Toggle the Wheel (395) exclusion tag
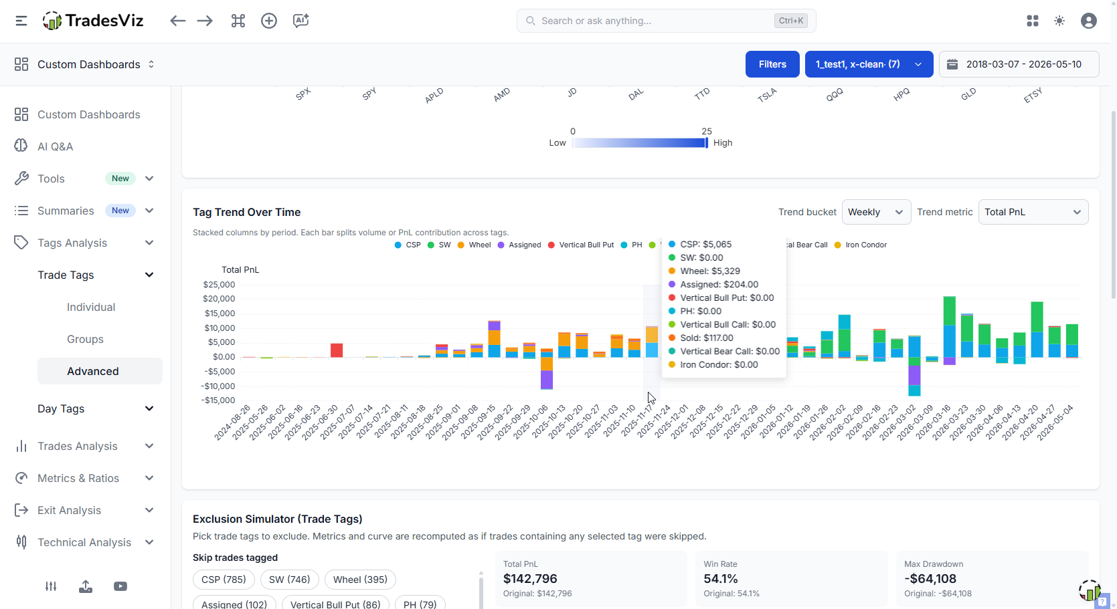The height and width of the screenshot is (609, 1117). [360, 580]
